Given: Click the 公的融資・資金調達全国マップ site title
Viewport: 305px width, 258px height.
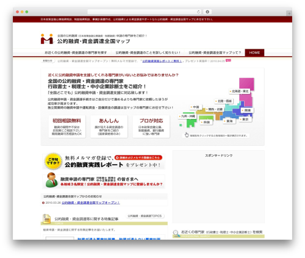Looking at the screenshot, I should tap(93, 41).
